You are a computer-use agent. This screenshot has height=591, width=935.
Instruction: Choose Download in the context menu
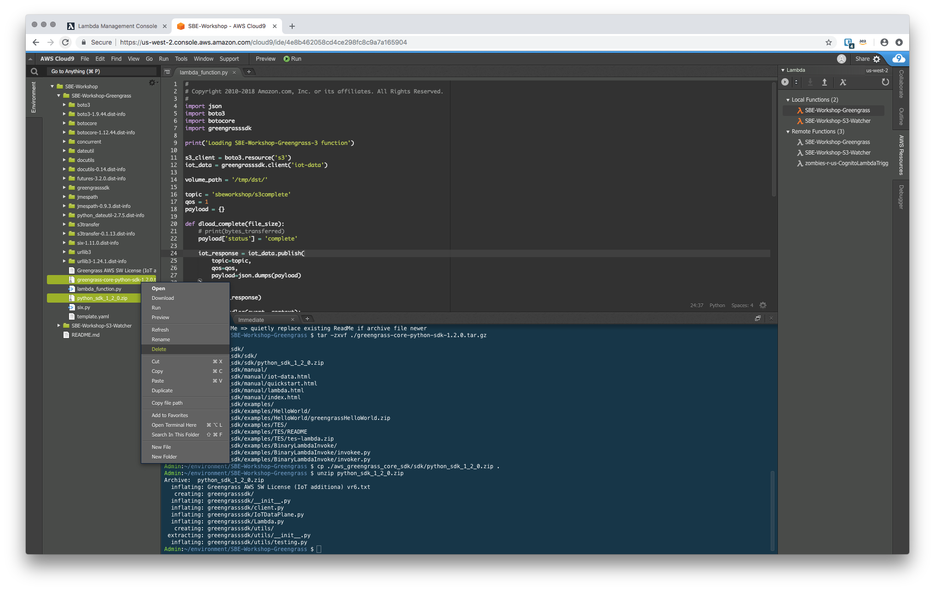click(x=185, y=298)
